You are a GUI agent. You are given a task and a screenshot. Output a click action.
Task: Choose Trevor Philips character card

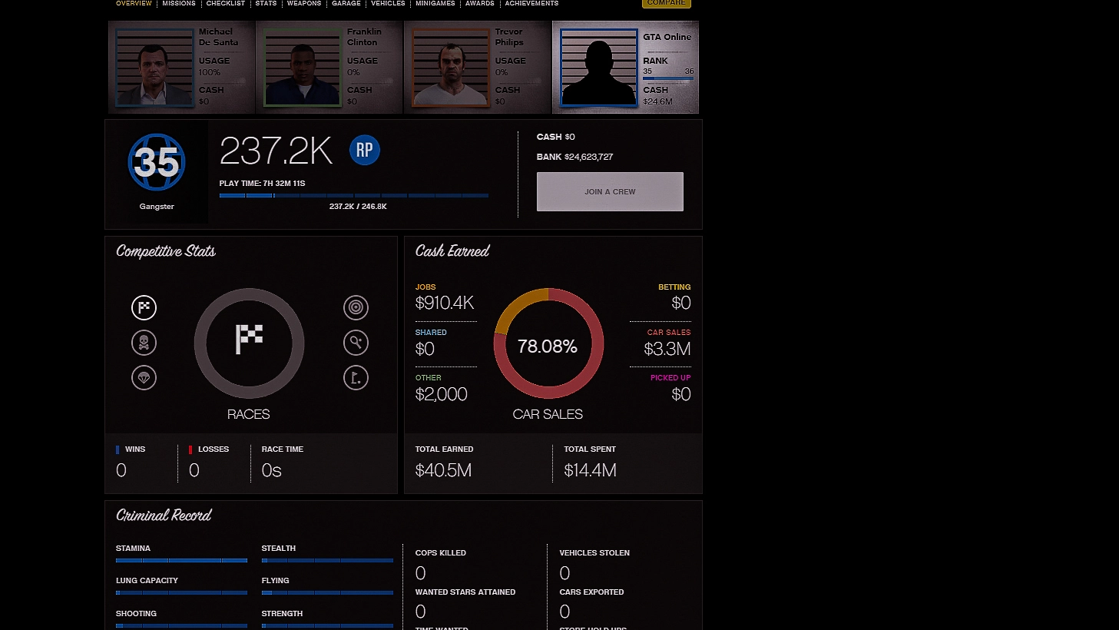[477, 68]
